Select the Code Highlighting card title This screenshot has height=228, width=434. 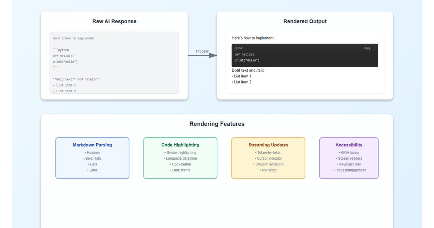click(x=180, y=145)
